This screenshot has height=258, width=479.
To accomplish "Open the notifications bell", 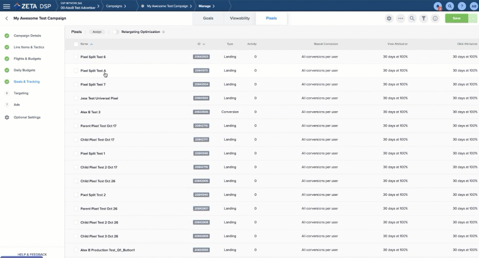I will pos(438,6).
